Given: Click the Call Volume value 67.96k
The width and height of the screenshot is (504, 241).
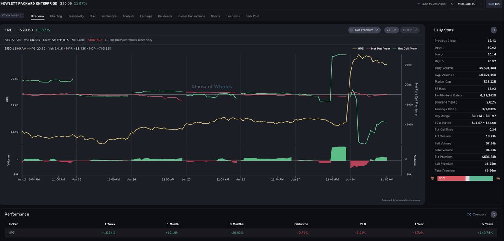Looking at the screenshot, I should point(491,143).
